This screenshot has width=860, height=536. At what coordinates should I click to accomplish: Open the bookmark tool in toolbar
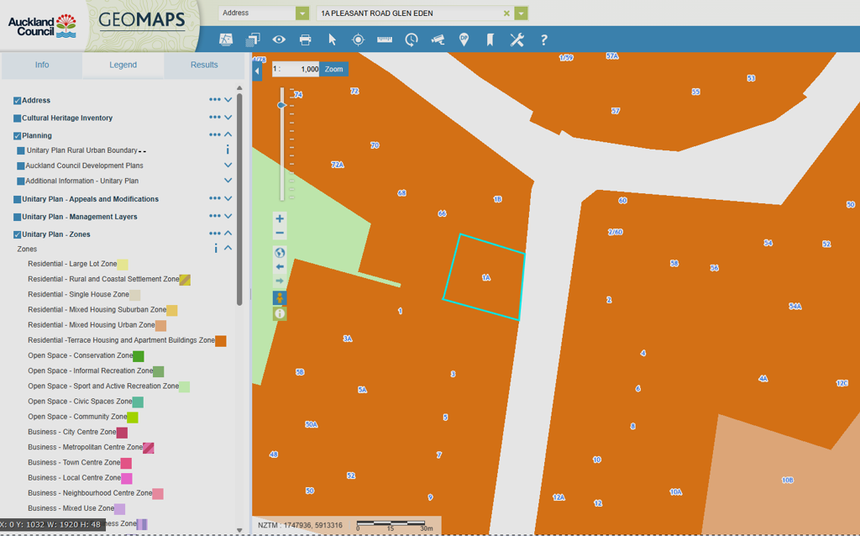pyautogui.click(x=490, y=39)
